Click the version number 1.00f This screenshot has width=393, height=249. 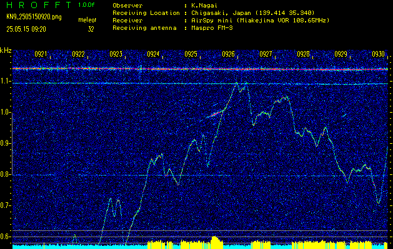coord(86,5)
